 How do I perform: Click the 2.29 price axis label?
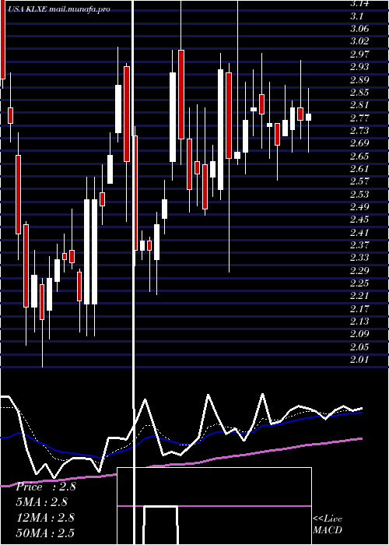359,271
